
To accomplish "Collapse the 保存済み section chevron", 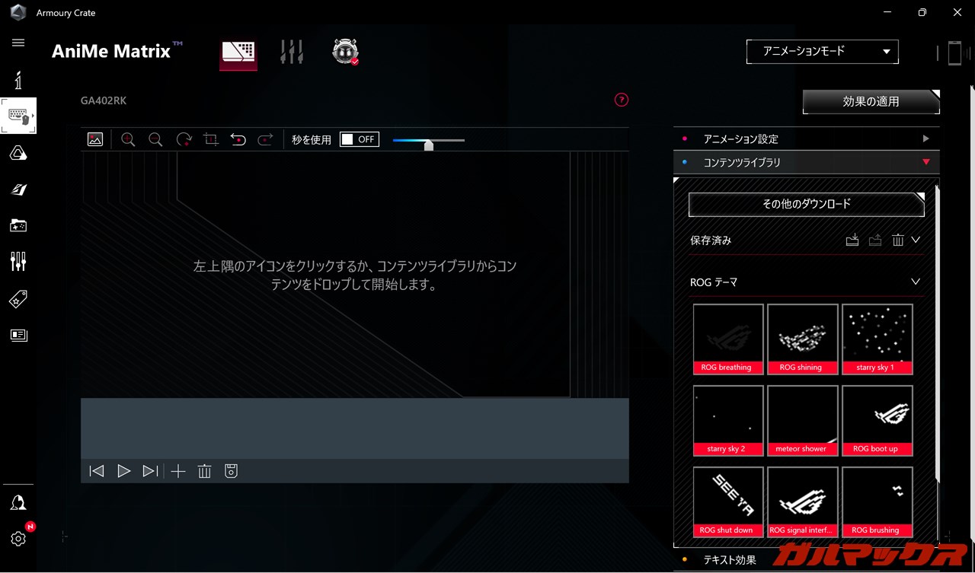I will (x=916, y=240).
